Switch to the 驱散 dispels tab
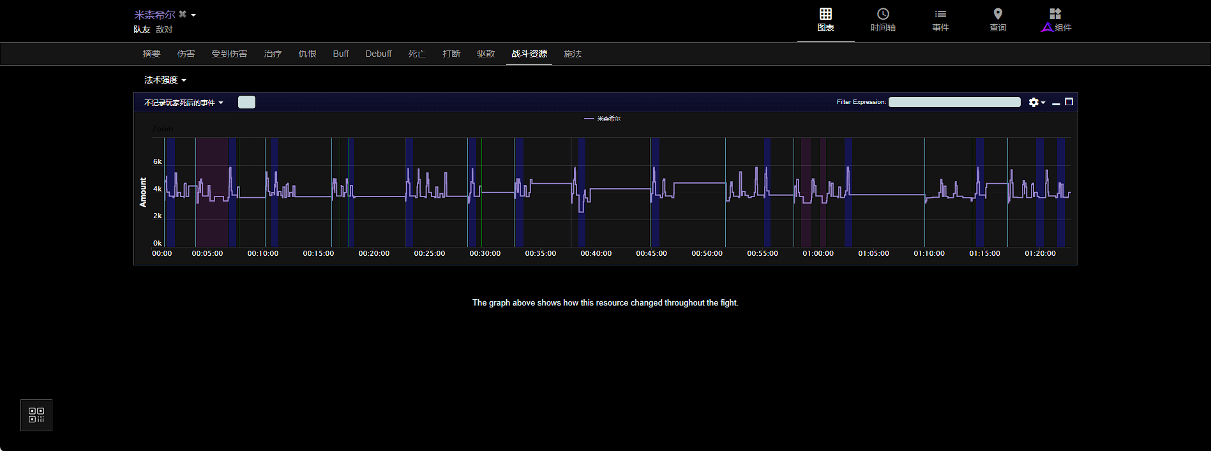Screen dimensions: 1211x451 point(486,54)
